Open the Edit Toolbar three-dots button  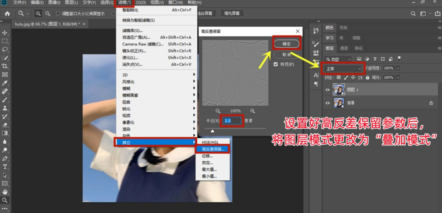point(5,209)
